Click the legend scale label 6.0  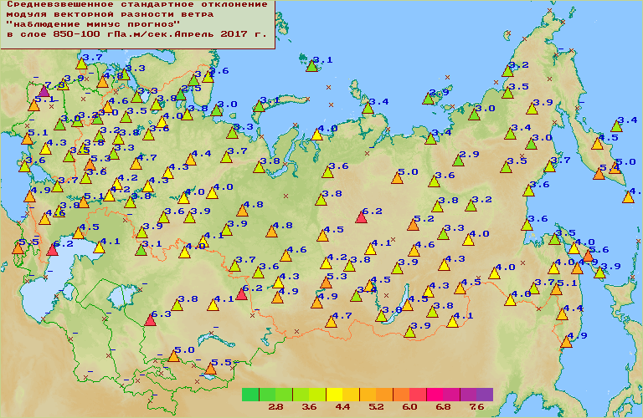409,407
